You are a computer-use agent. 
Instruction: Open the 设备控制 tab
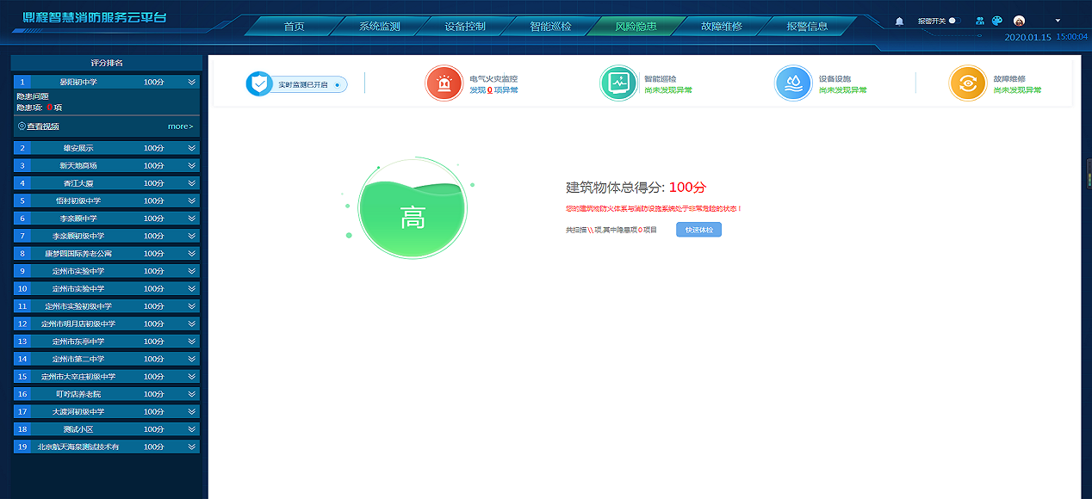point(465,26)
